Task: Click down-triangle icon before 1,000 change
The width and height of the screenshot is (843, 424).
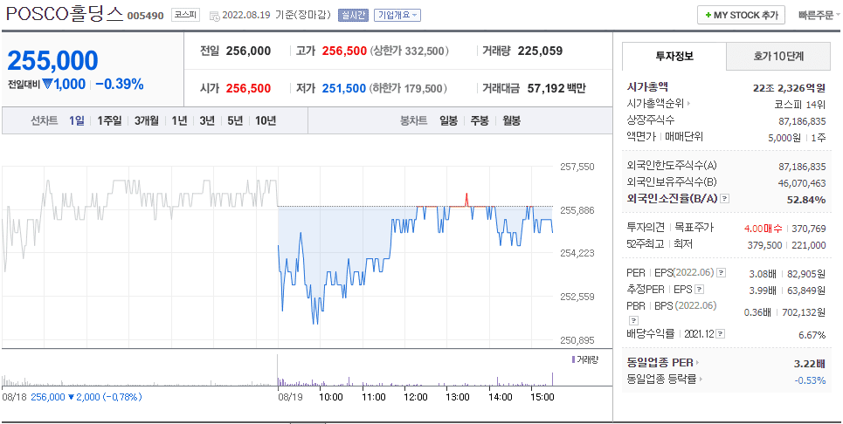Action: [x=46, y=85]
